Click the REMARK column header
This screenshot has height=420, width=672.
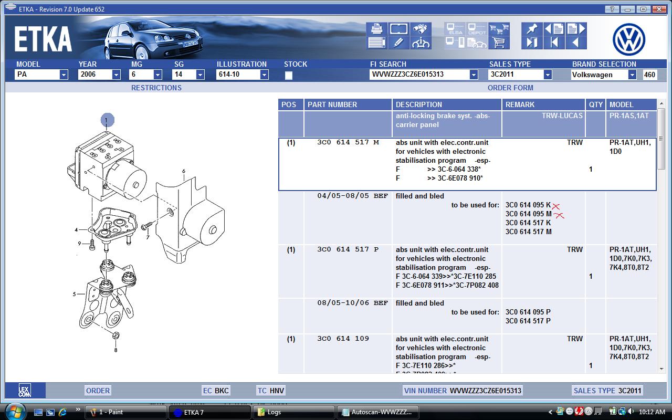point(543,104)
